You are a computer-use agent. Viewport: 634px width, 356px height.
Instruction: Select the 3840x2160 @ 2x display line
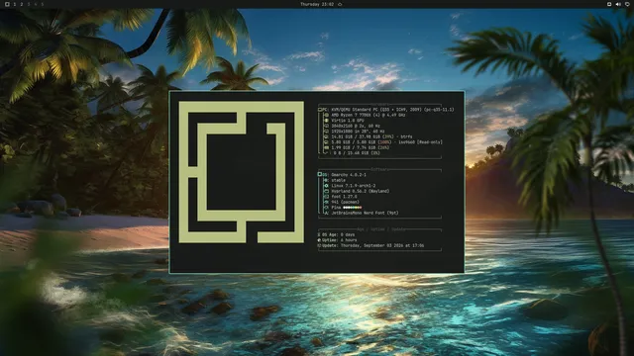click(356, 126)
